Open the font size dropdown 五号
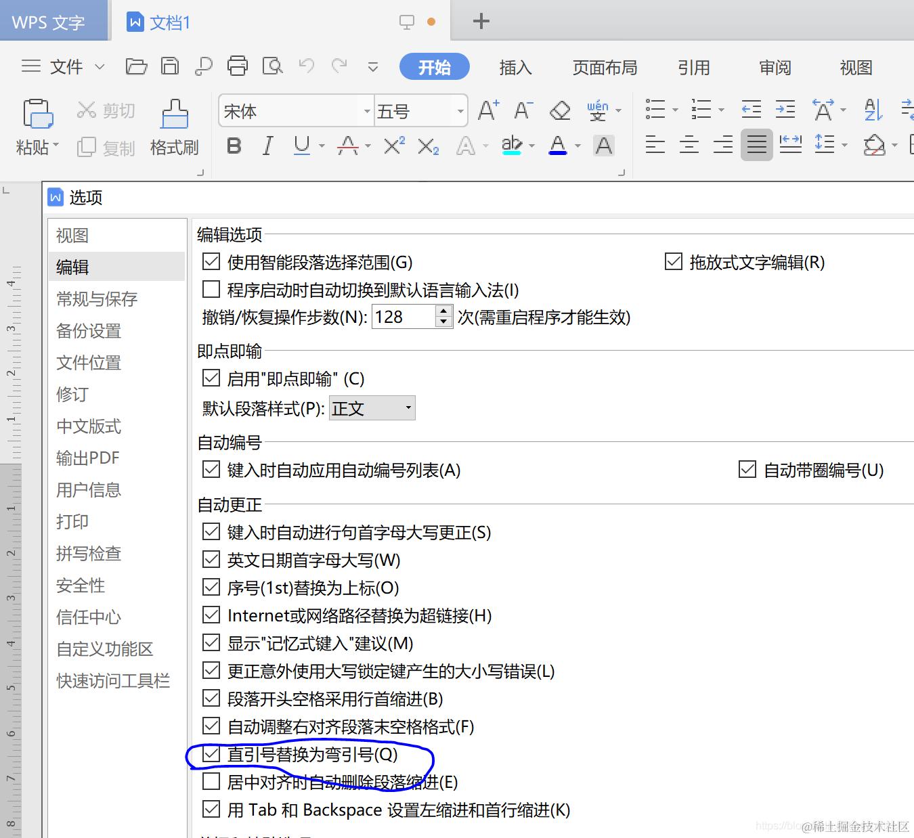Image resolution: width=914 pixels, height=838 pixels. pos(460,111)
